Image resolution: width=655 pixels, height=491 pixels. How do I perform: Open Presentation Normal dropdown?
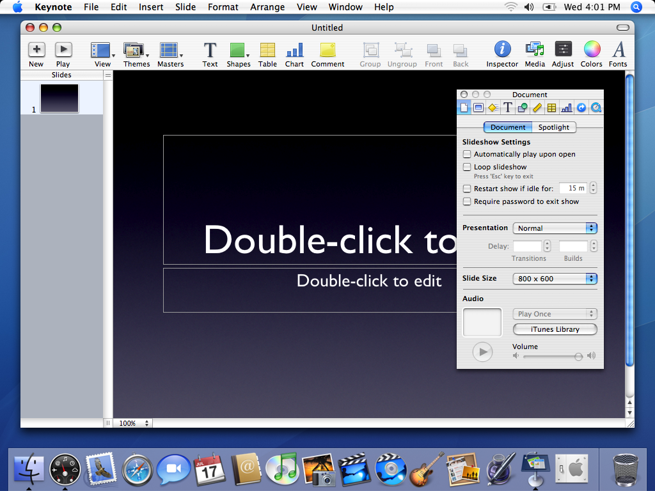tap(555, 228)
